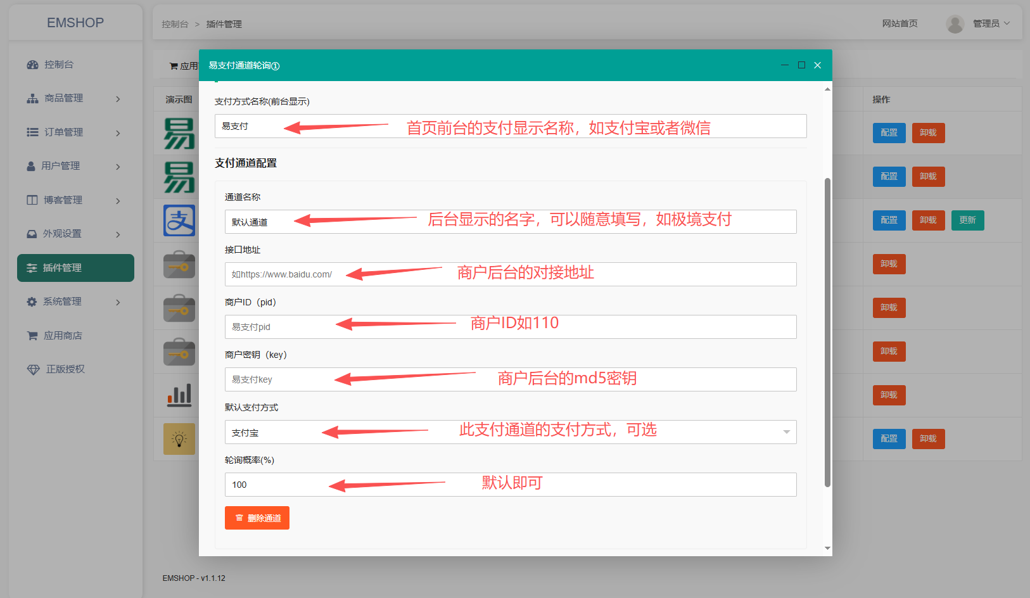Click the admin user avatar icon
Viewport: 1030px width, 598px height.
click(955, 24)
